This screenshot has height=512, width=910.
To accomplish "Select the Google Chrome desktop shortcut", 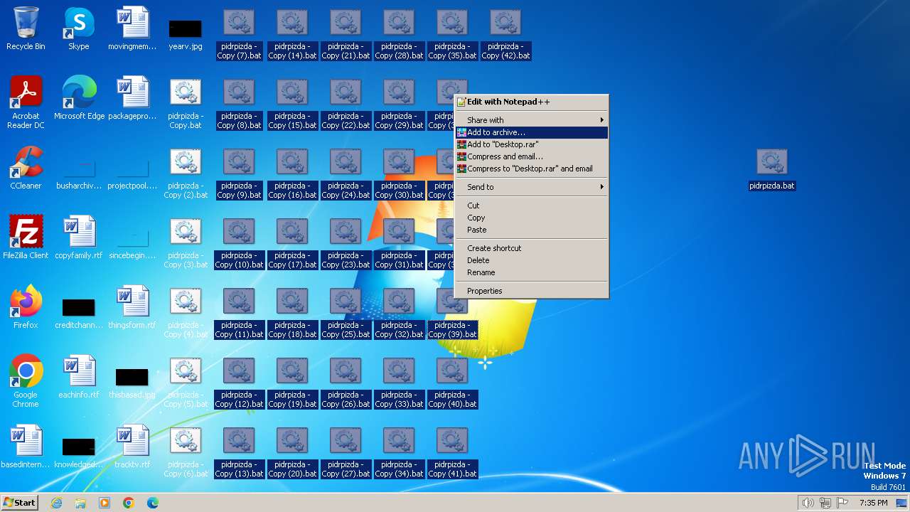I will [26, 381].
